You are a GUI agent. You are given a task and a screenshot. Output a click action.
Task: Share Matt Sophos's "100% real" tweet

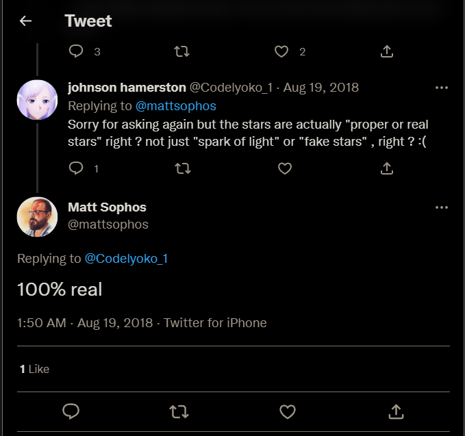coord(396,411)
